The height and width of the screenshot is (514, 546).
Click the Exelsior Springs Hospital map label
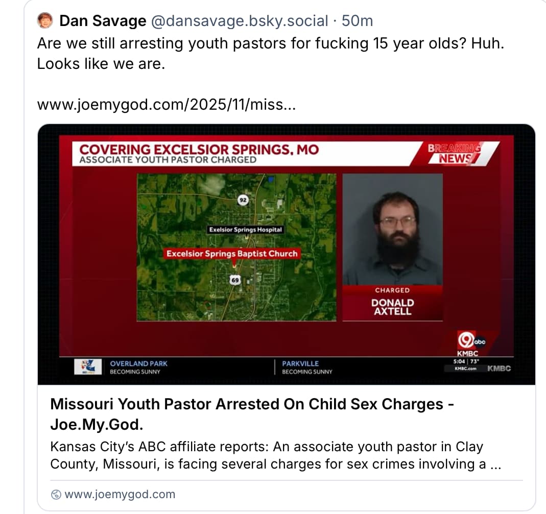(x=246, y=230)
